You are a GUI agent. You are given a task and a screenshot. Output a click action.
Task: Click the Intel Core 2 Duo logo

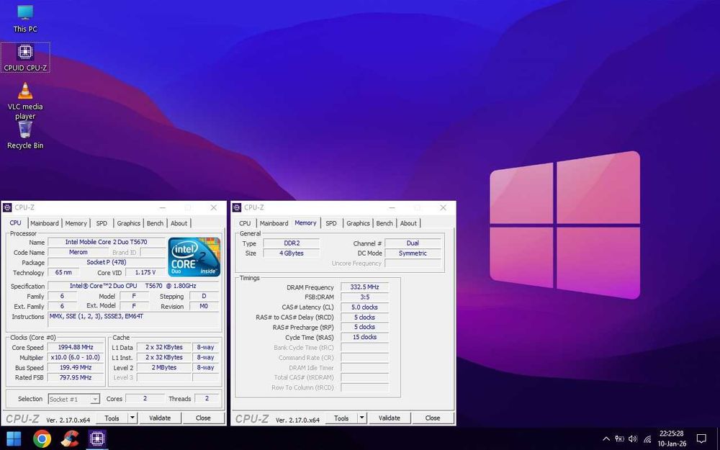point(194,257)
